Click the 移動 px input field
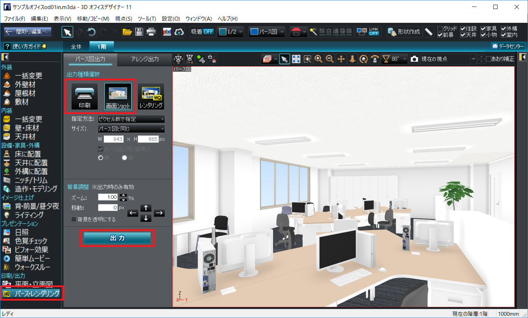Image resolution: width=528 pixels, height=318 pixels. (x=108, y=208)
